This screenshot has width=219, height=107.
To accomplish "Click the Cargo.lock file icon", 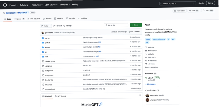I will coord(43,71).
